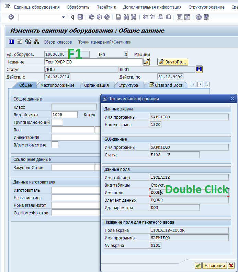238x272 pixels.
Task: Switch to the Class and Docs tab
Action: (166, 85)
